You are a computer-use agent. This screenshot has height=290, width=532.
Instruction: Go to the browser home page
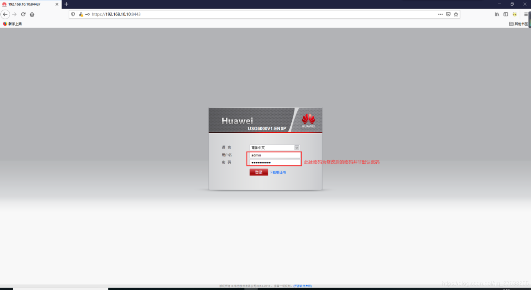tap(32, 14)
